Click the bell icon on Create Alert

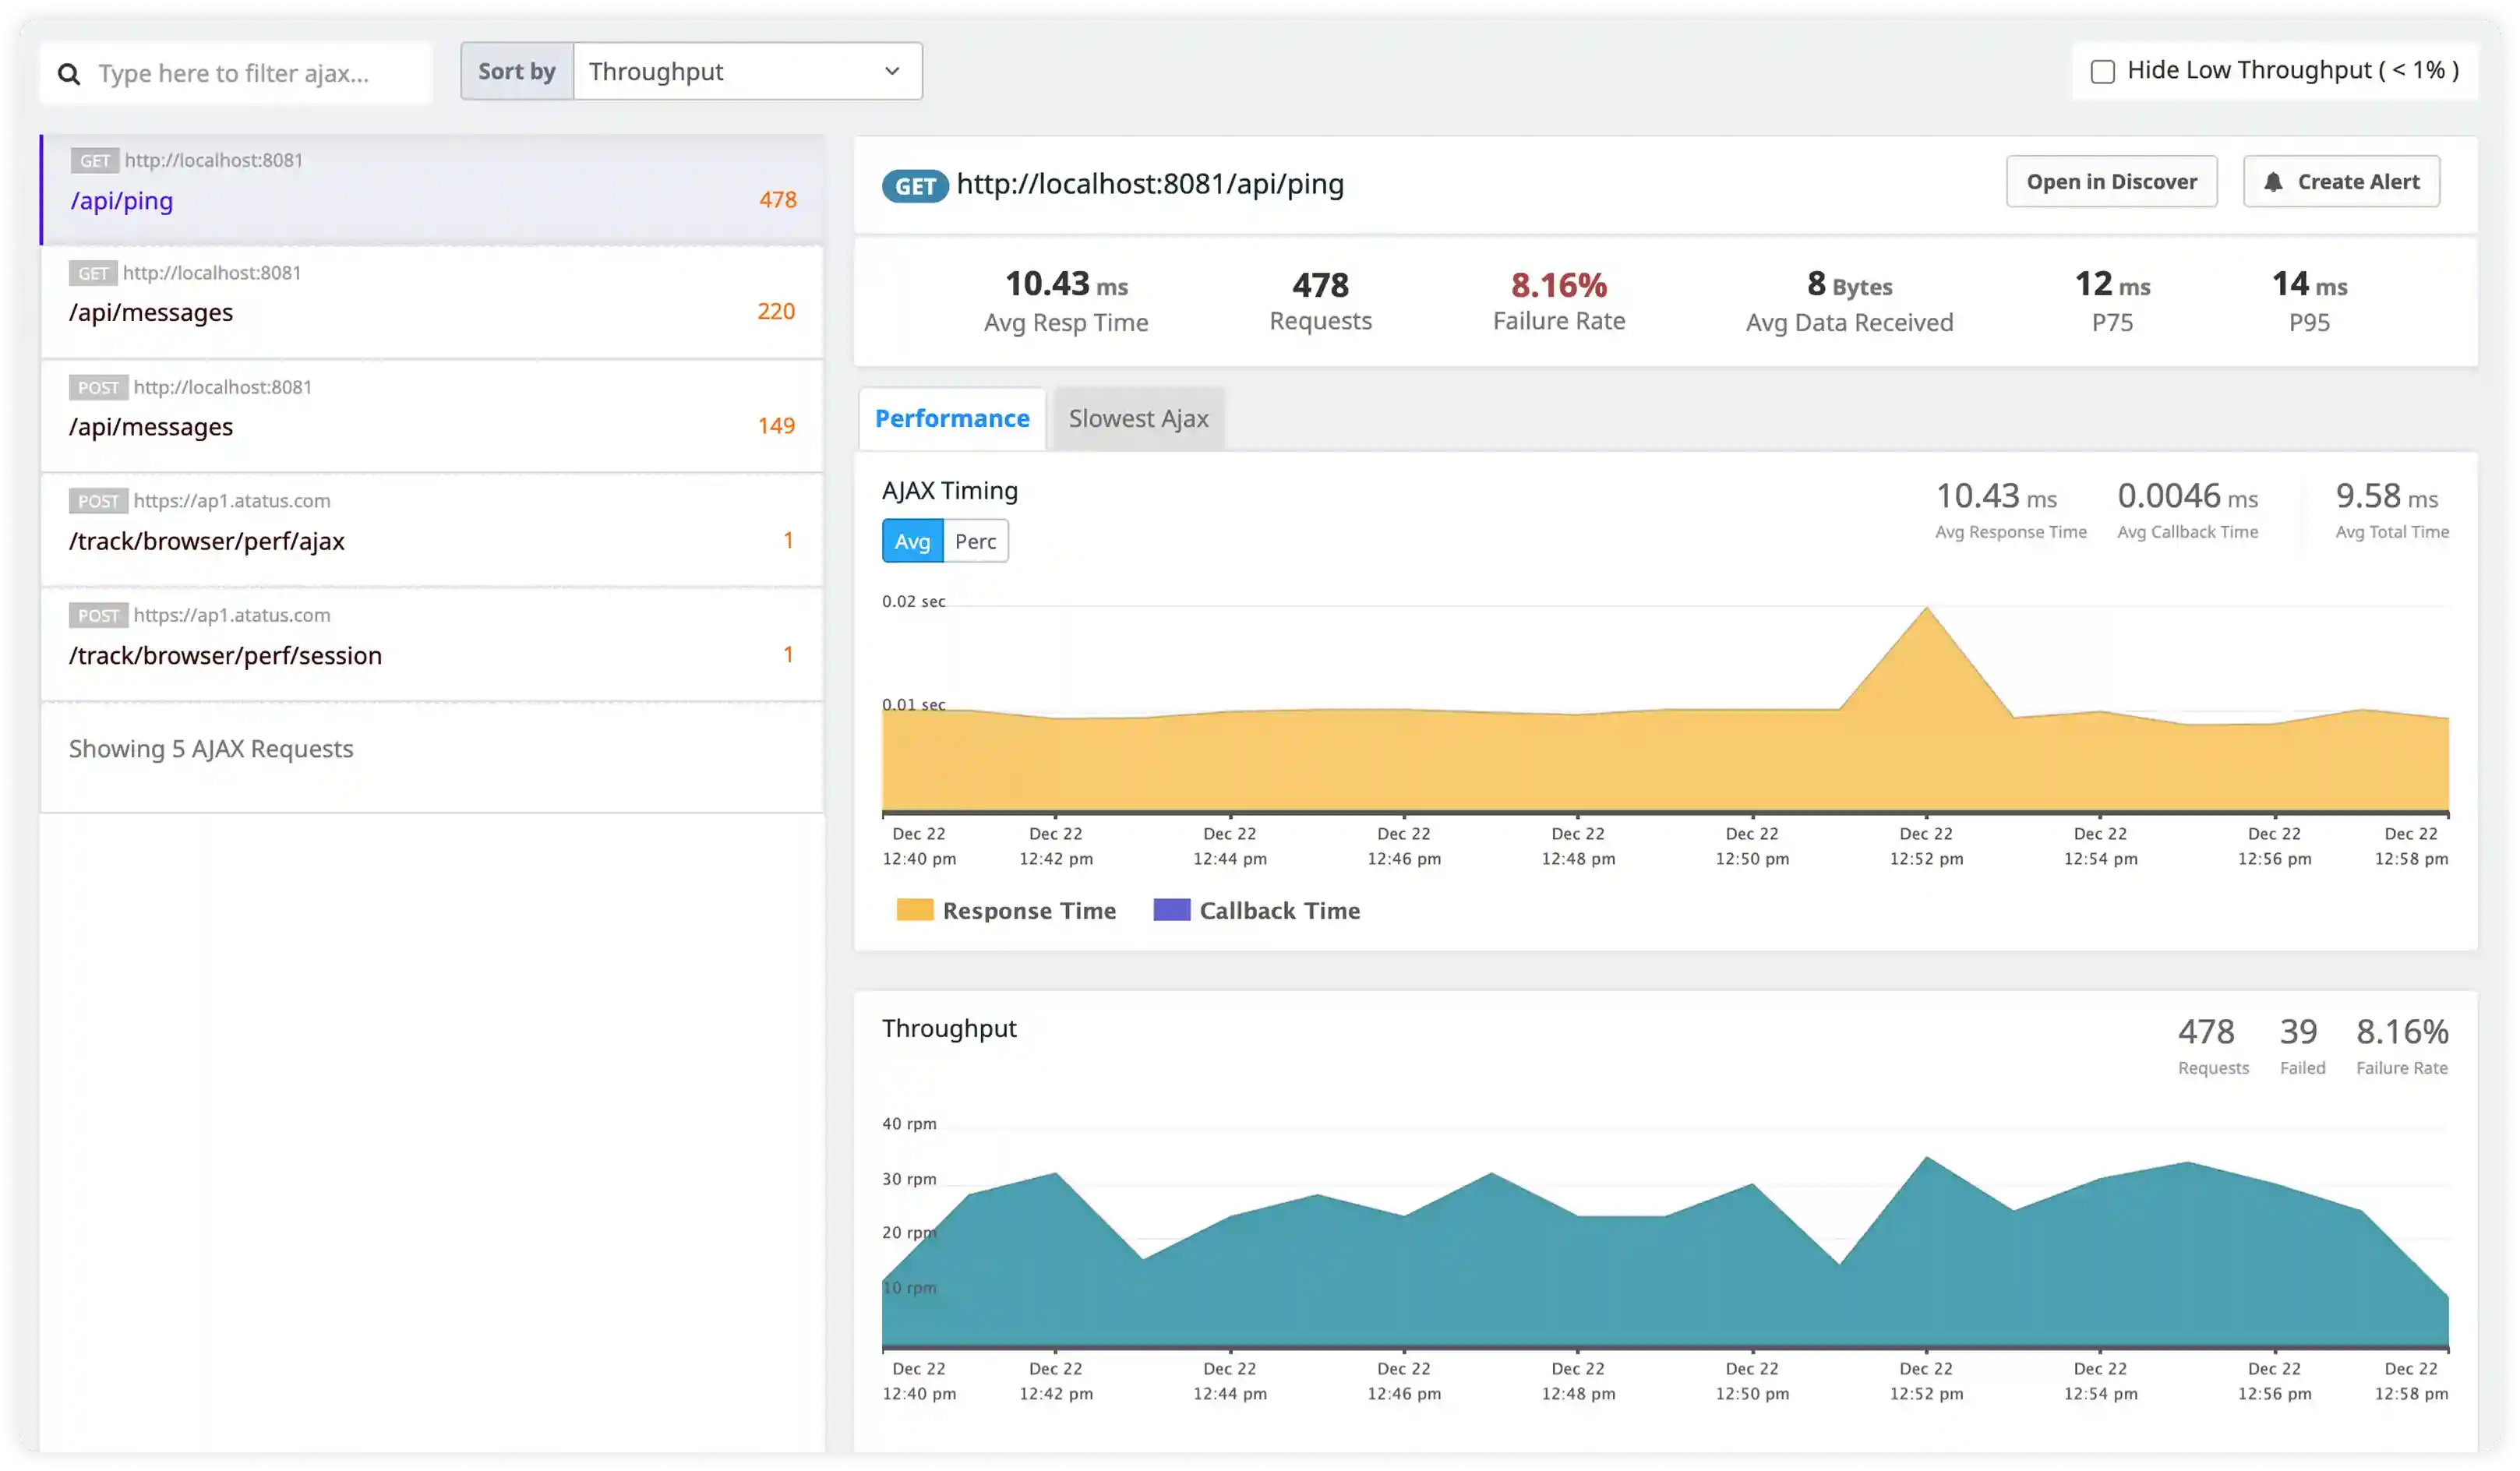[2274, 181]
